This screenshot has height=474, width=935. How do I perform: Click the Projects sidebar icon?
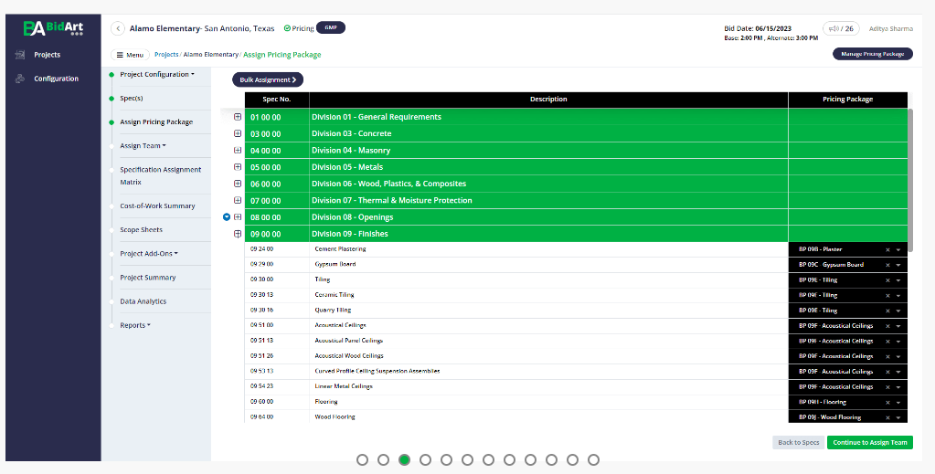(20, 55)
